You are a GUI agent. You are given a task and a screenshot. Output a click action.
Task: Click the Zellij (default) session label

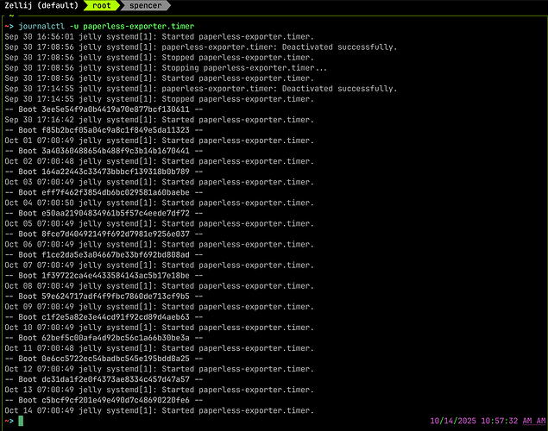[x=38, y=6]
